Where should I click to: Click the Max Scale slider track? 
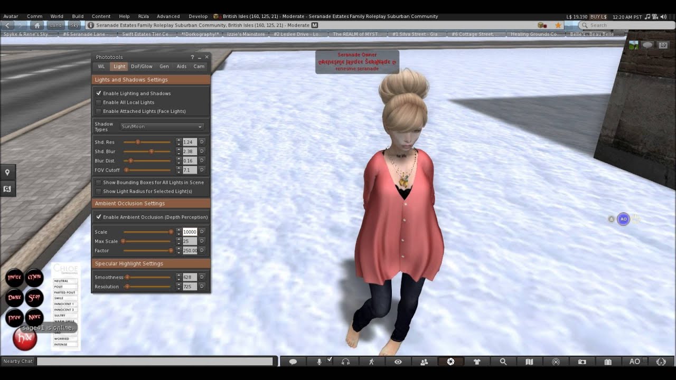147,241
